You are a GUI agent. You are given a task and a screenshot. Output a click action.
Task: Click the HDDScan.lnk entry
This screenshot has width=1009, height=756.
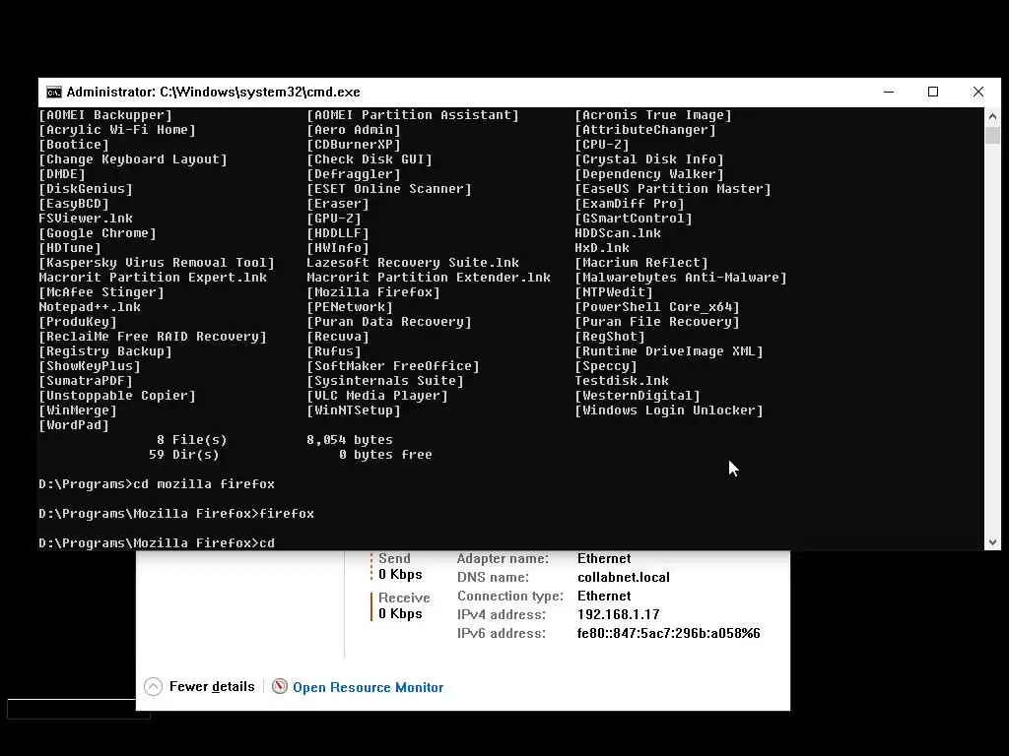[x=618, y=233]
